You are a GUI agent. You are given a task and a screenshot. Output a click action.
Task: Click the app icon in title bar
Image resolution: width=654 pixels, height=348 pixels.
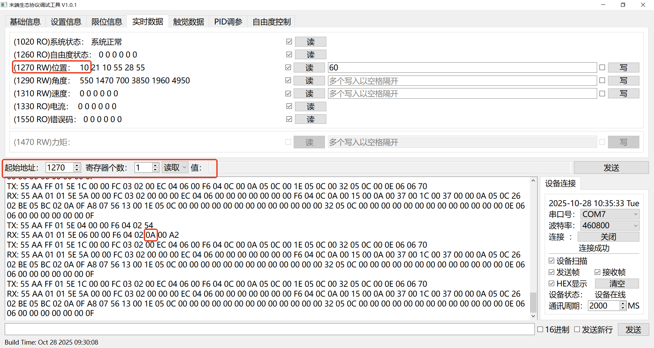4,5
